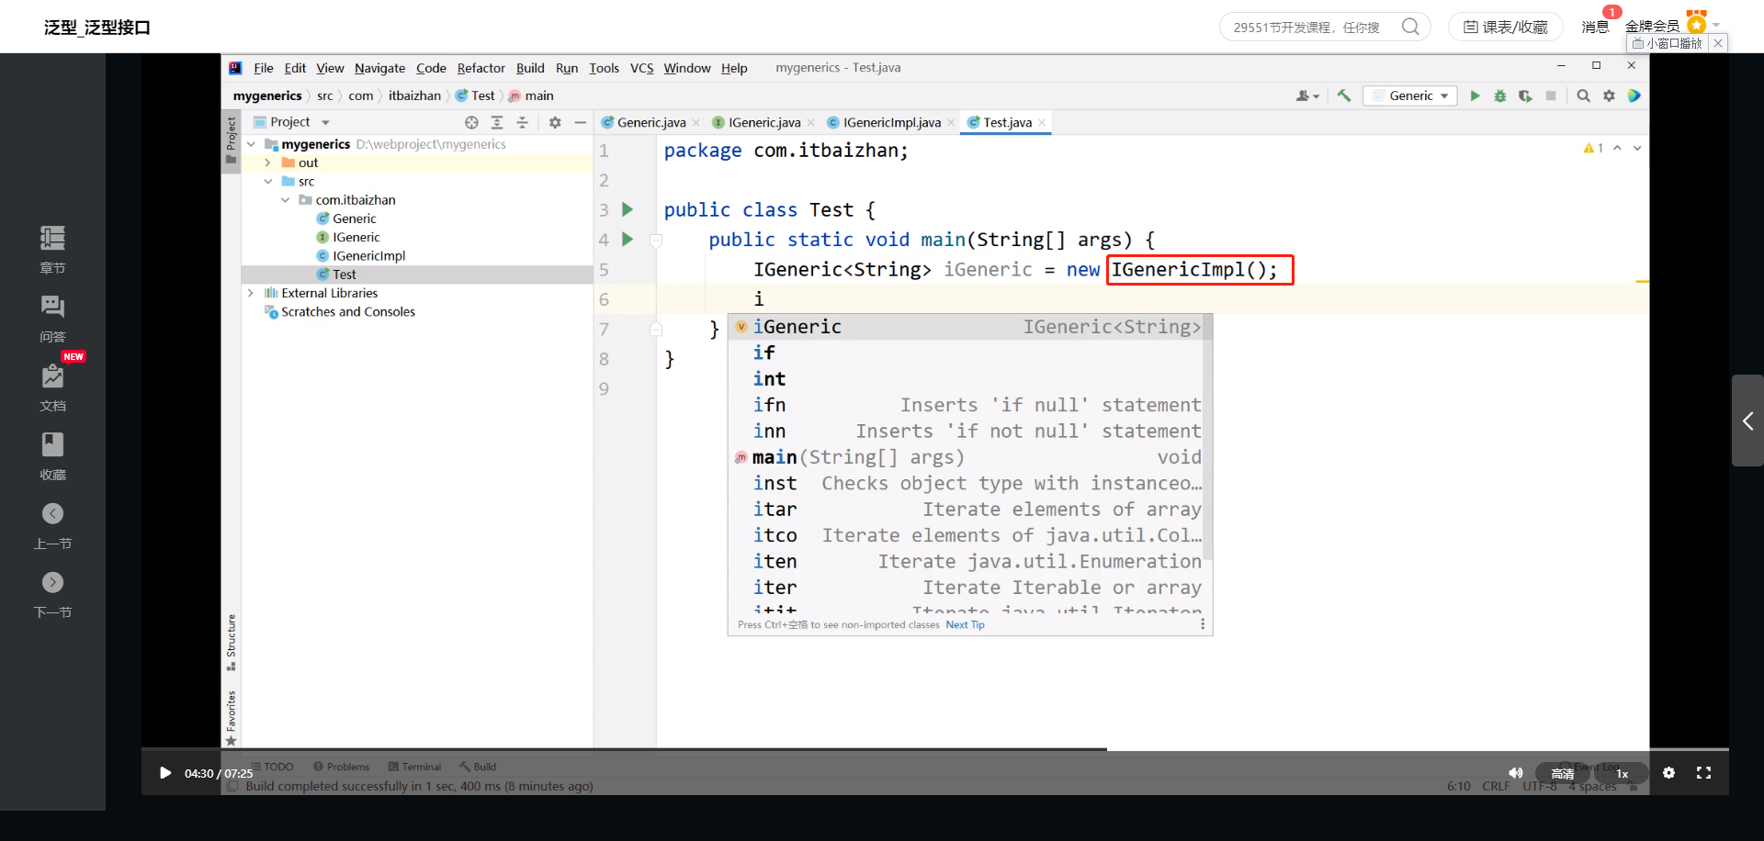Open the Build menu

(x=530, y=68)
